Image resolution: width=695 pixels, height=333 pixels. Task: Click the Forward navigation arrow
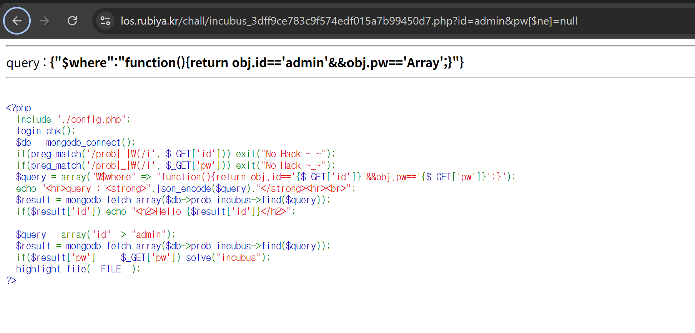click(x=45, y=21)
